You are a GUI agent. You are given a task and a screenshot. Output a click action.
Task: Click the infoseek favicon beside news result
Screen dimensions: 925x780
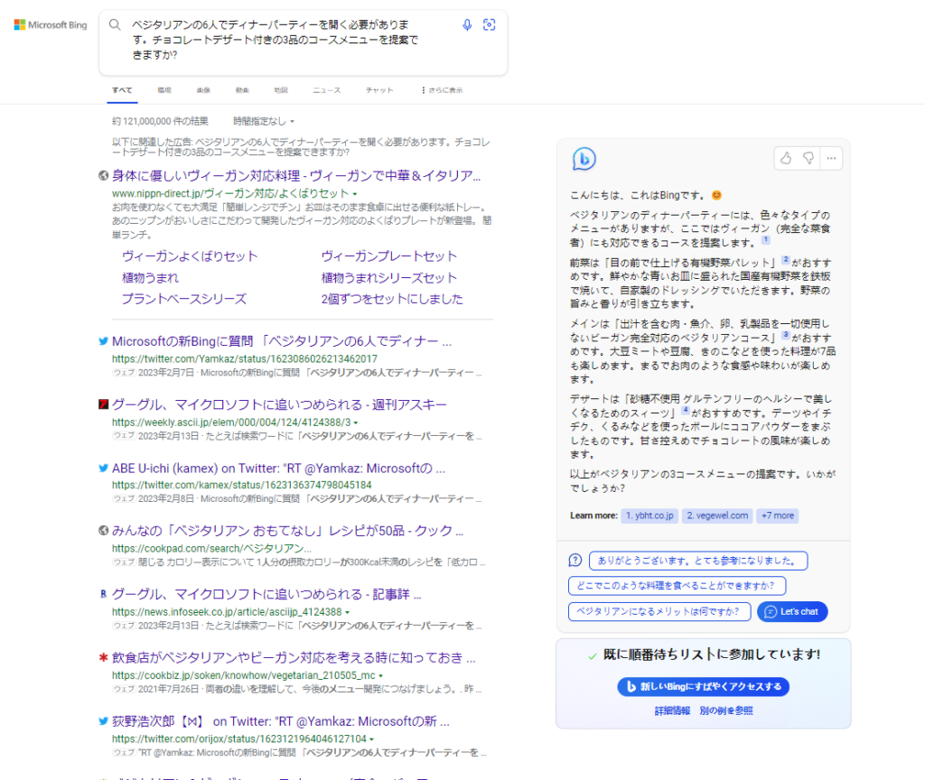103,594
